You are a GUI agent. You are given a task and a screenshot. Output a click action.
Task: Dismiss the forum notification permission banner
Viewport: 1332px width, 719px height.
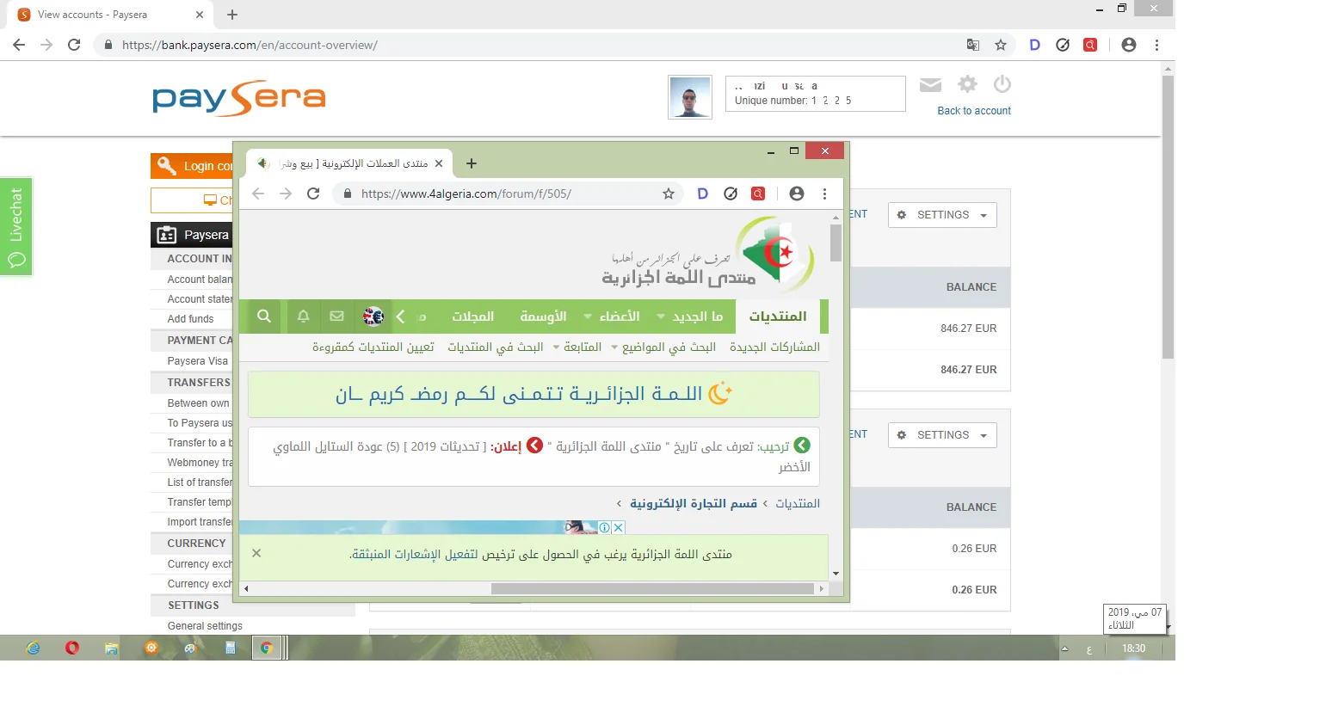click(256, 553)
